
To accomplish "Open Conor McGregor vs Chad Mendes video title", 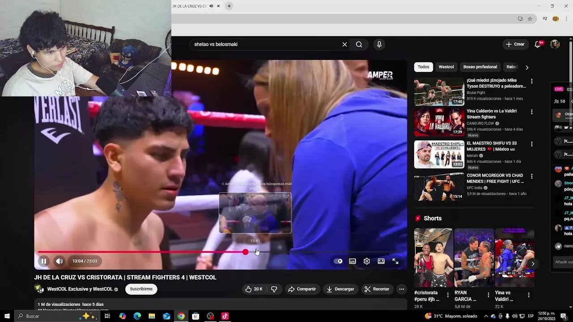I will click(495, 178).
